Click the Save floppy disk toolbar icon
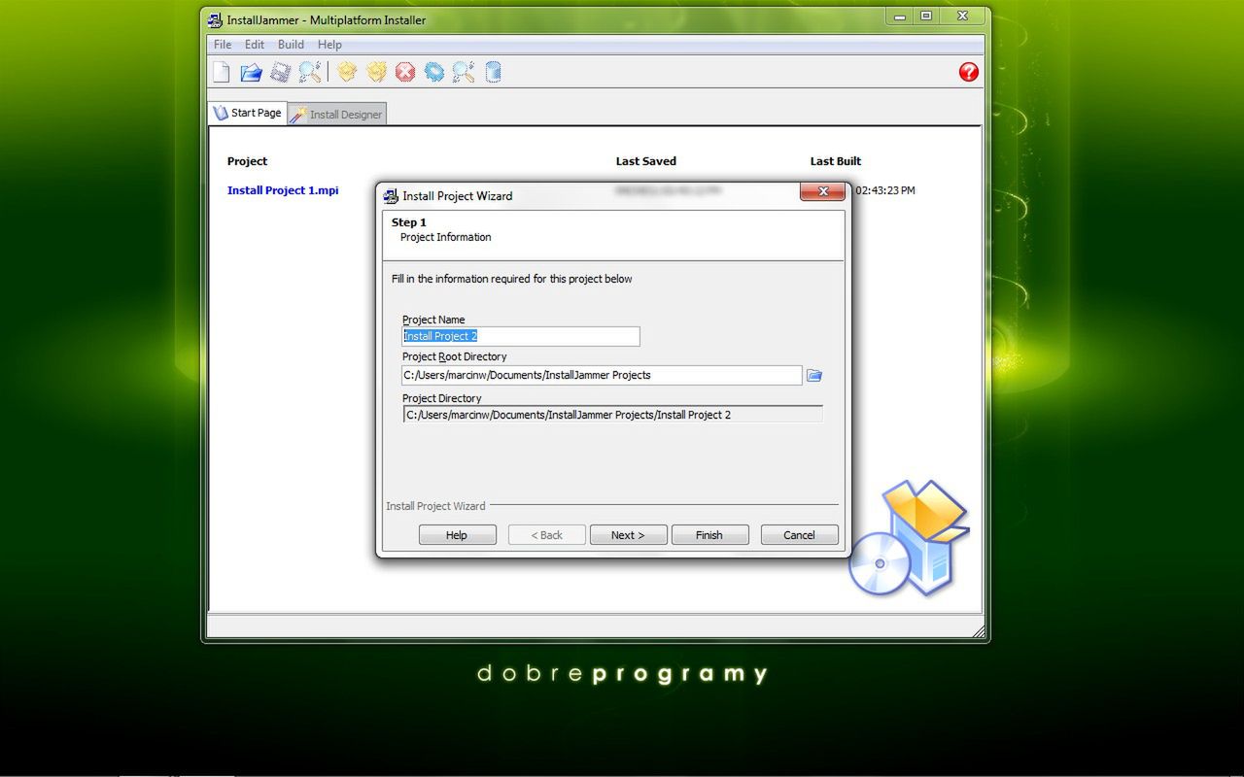1244x777 pixels. [281, 72]
